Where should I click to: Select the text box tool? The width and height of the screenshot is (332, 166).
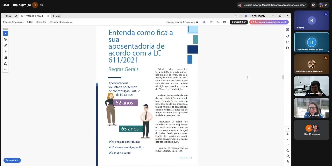pos(5,58)
